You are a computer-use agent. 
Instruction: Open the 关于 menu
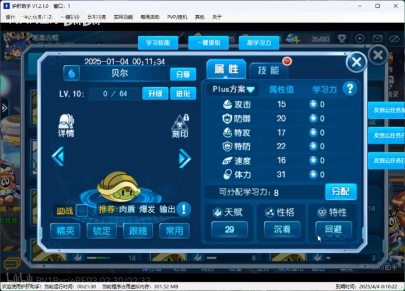(x=217, y=17)
